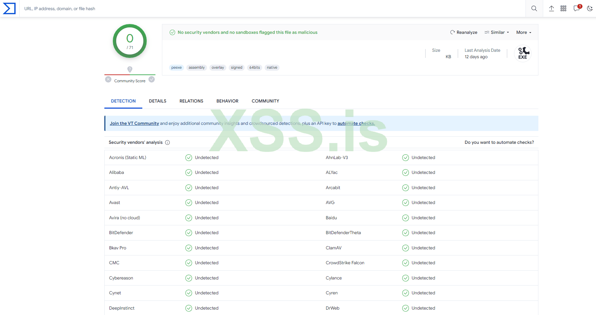Switch to the DETECTION tab
The height and width of the screenshot is (315, 596).
(x=123, y=101)
